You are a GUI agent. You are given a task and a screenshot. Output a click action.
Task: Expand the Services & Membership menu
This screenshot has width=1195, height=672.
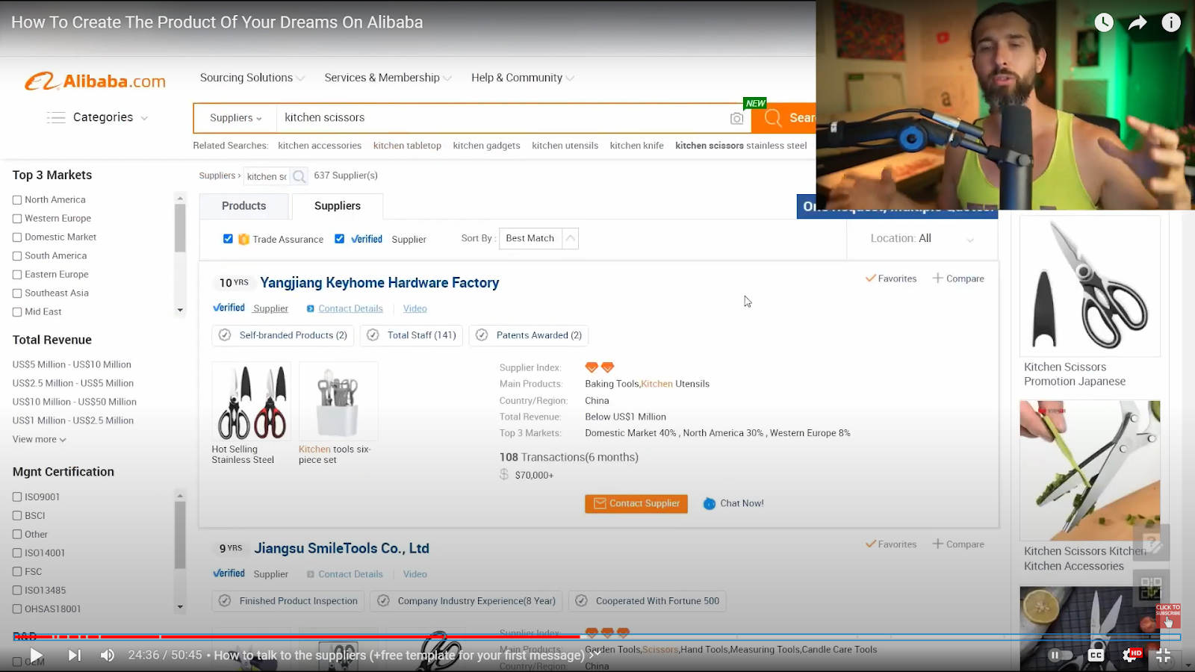(x=388, y=78)
